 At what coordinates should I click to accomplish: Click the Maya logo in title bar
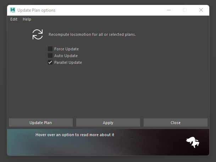pyautogui.click(x=13, y=10)
